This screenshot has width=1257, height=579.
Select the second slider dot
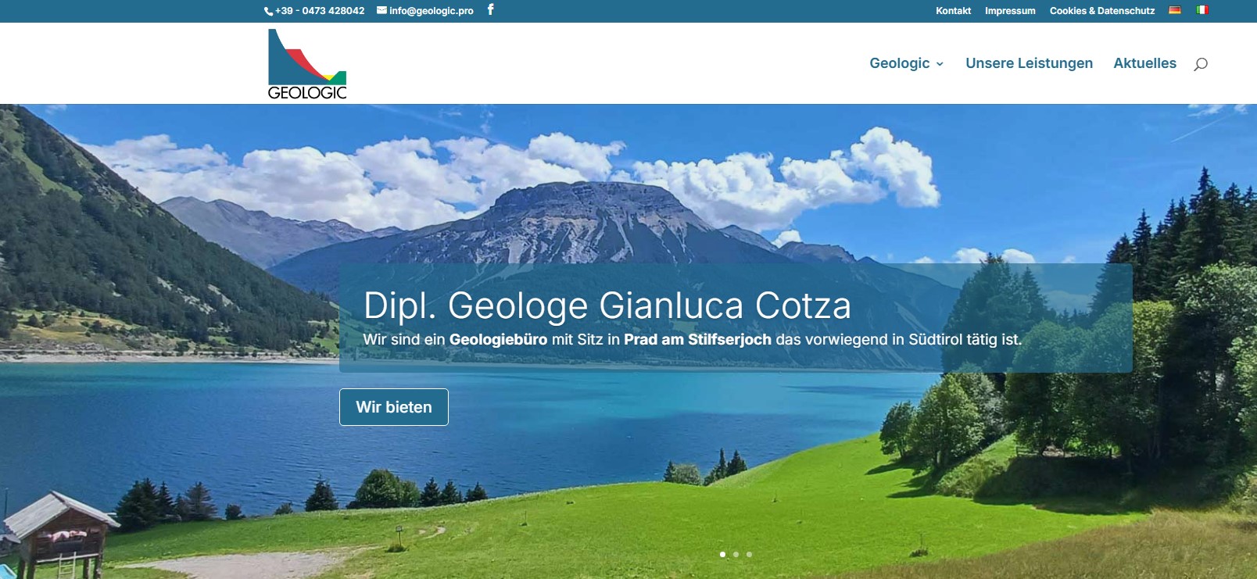(736, 554)
